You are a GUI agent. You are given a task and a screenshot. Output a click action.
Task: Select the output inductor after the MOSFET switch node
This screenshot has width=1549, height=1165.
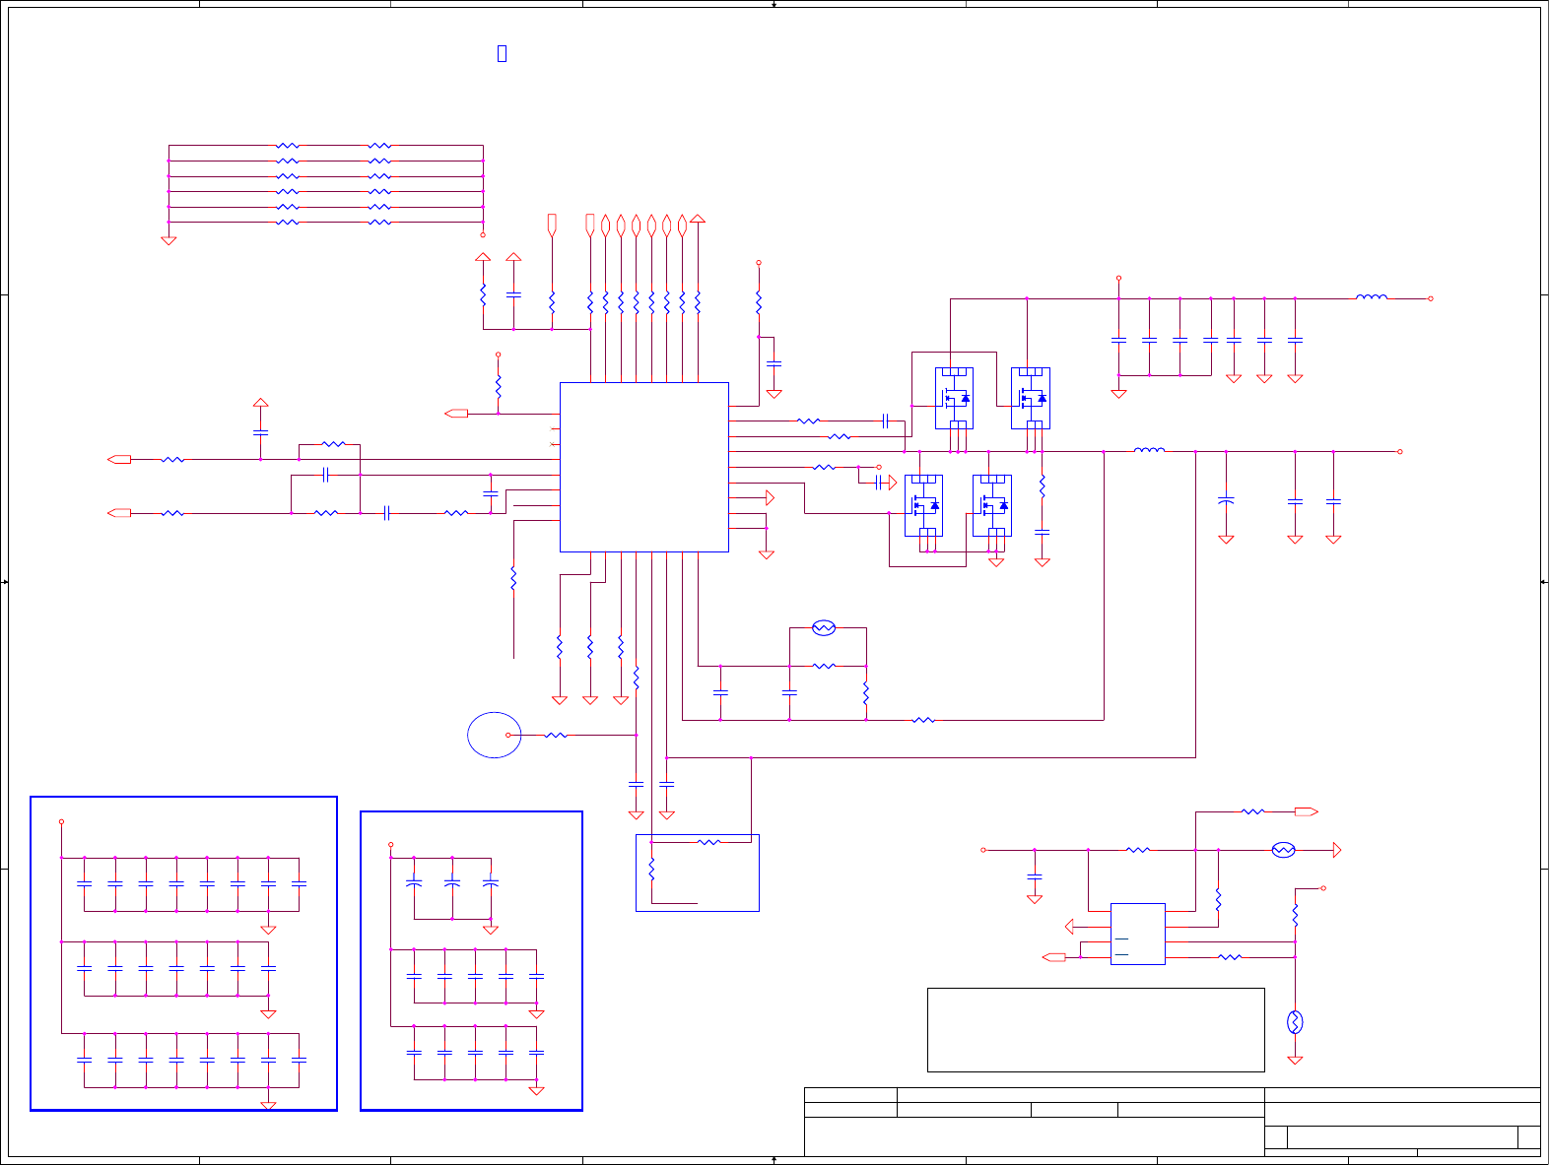pyautogui.click(x=1149, y=450)
